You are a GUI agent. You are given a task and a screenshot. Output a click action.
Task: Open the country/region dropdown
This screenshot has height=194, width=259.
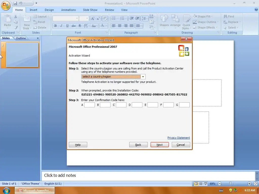tap(143, 77)
